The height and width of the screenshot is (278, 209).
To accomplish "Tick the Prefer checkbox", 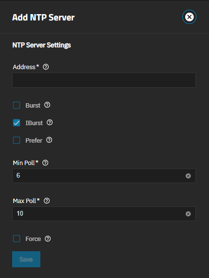I will click(x=17, y=140).
